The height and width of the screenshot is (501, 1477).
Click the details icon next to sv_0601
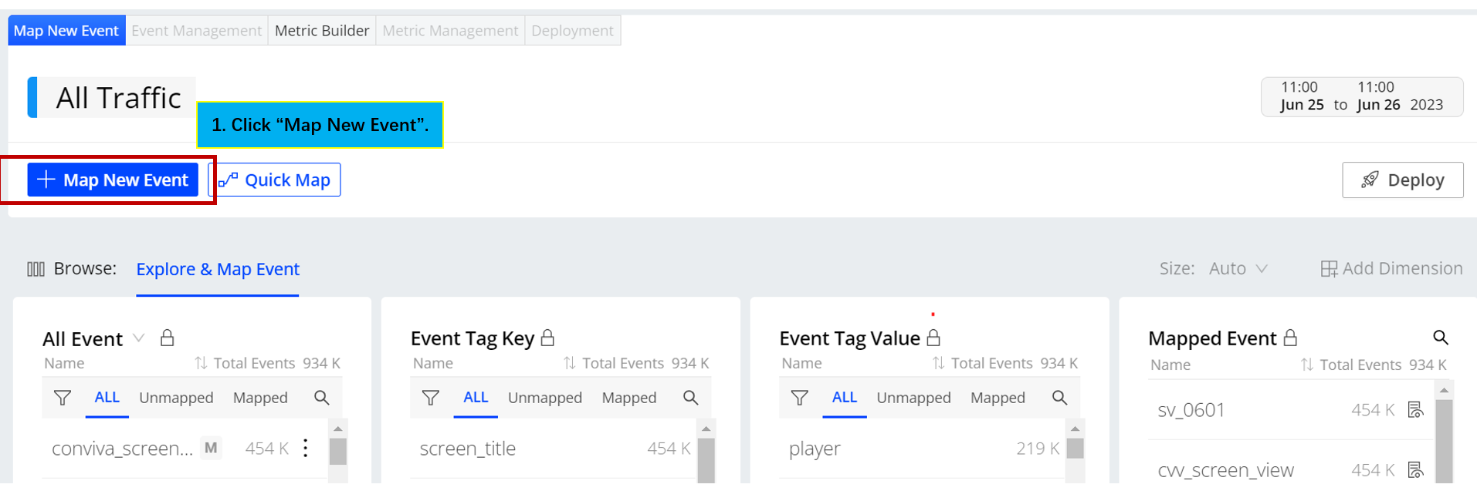coord(1415,410)
